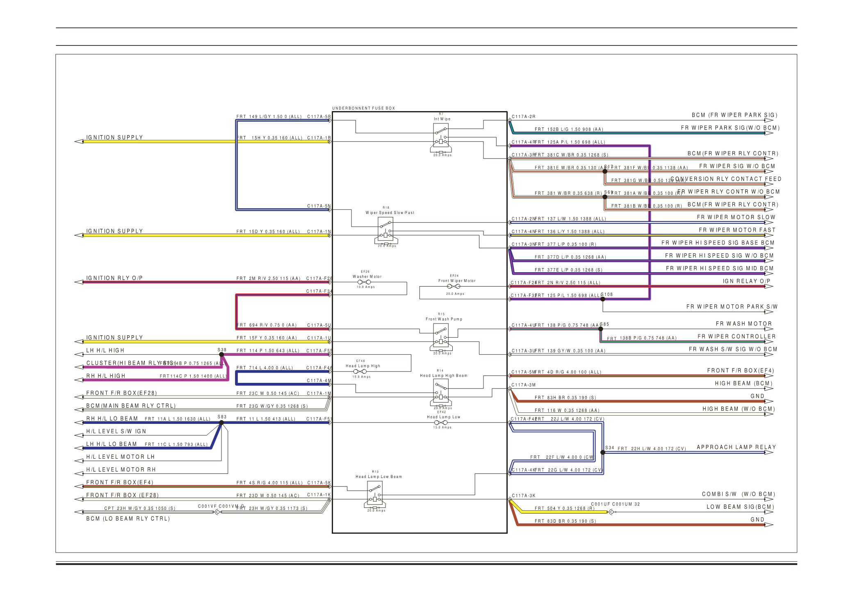Click the C001VF C001VM connector symbol
The image size is (853, 603).
click(217, 512)
